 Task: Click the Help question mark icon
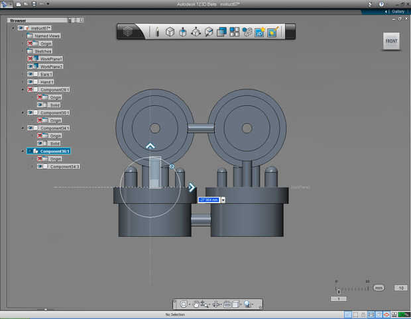(x=381, y=4)
